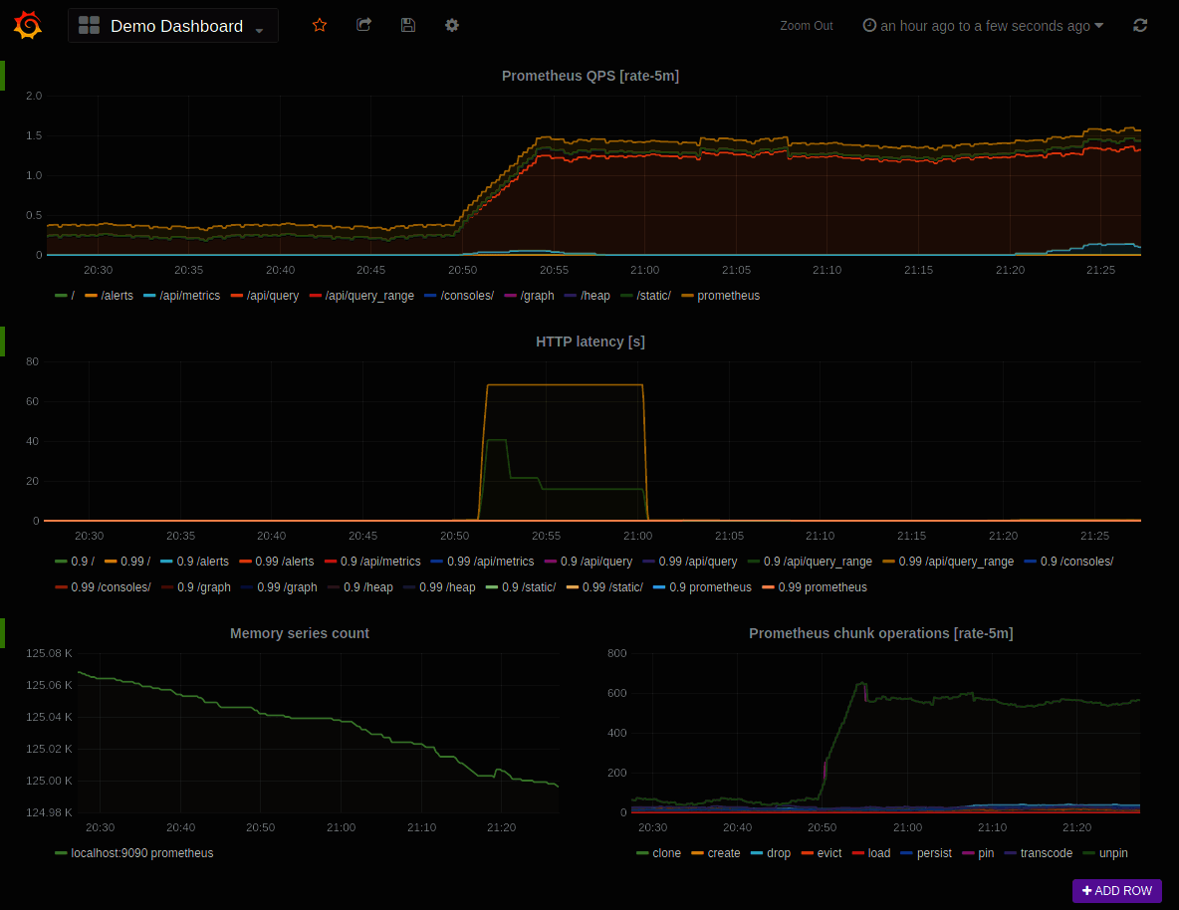Open dashboard settings via the gear icon
The height and width of the screenshot is (910, 1179).
coord(451,25)
